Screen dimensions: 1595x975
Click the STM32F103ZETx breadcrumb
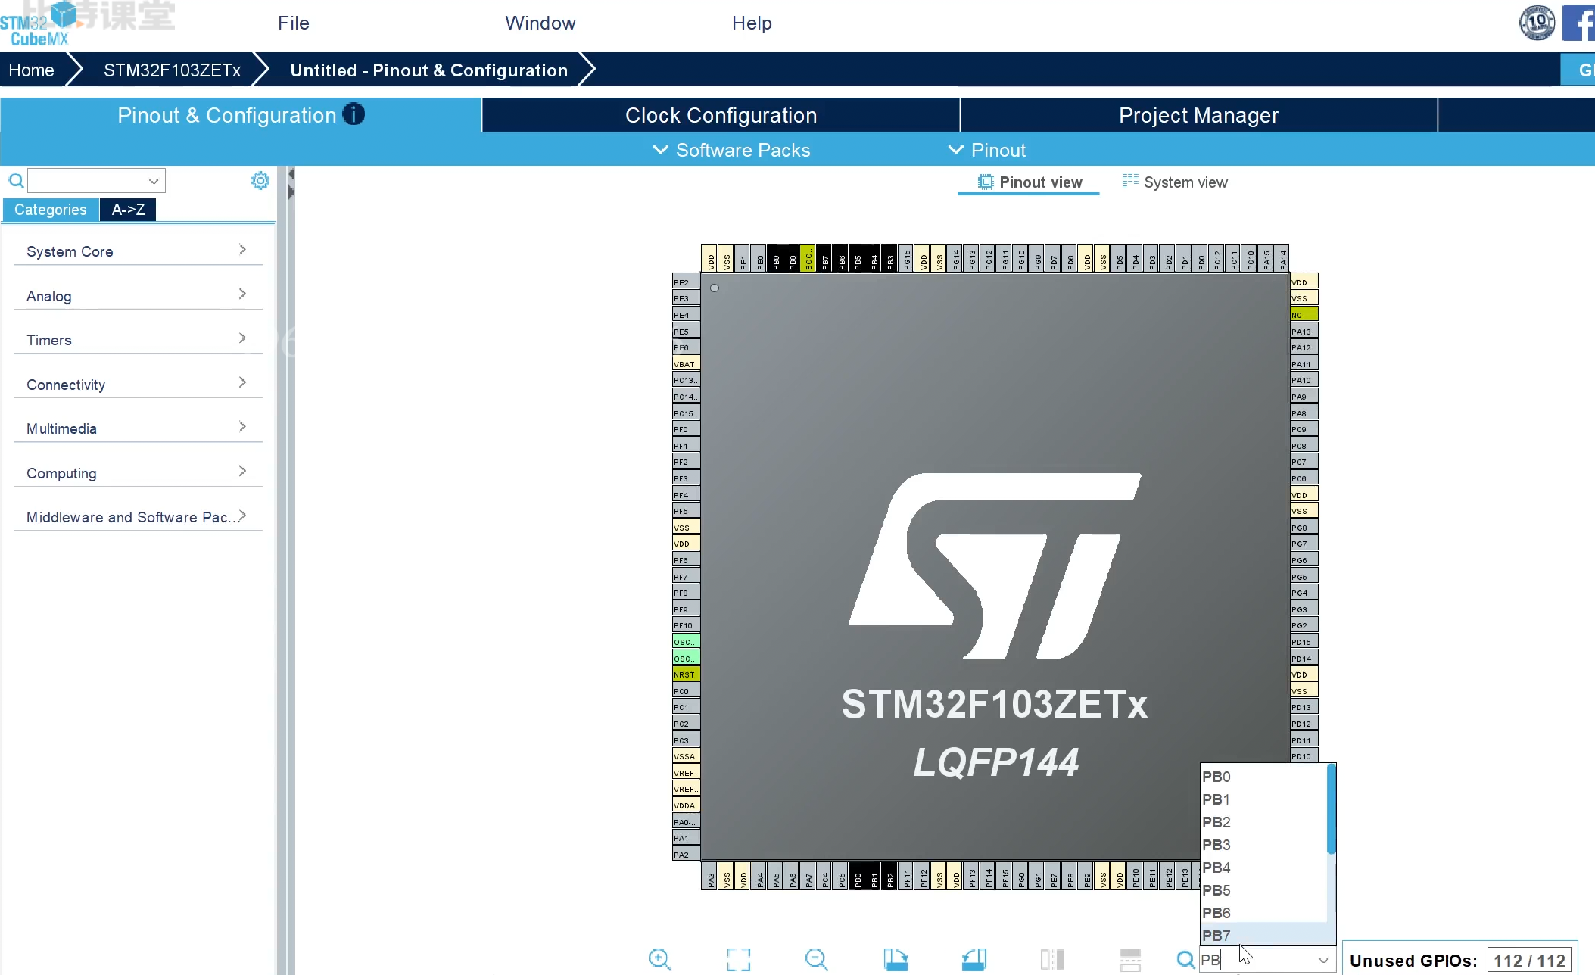172,70
